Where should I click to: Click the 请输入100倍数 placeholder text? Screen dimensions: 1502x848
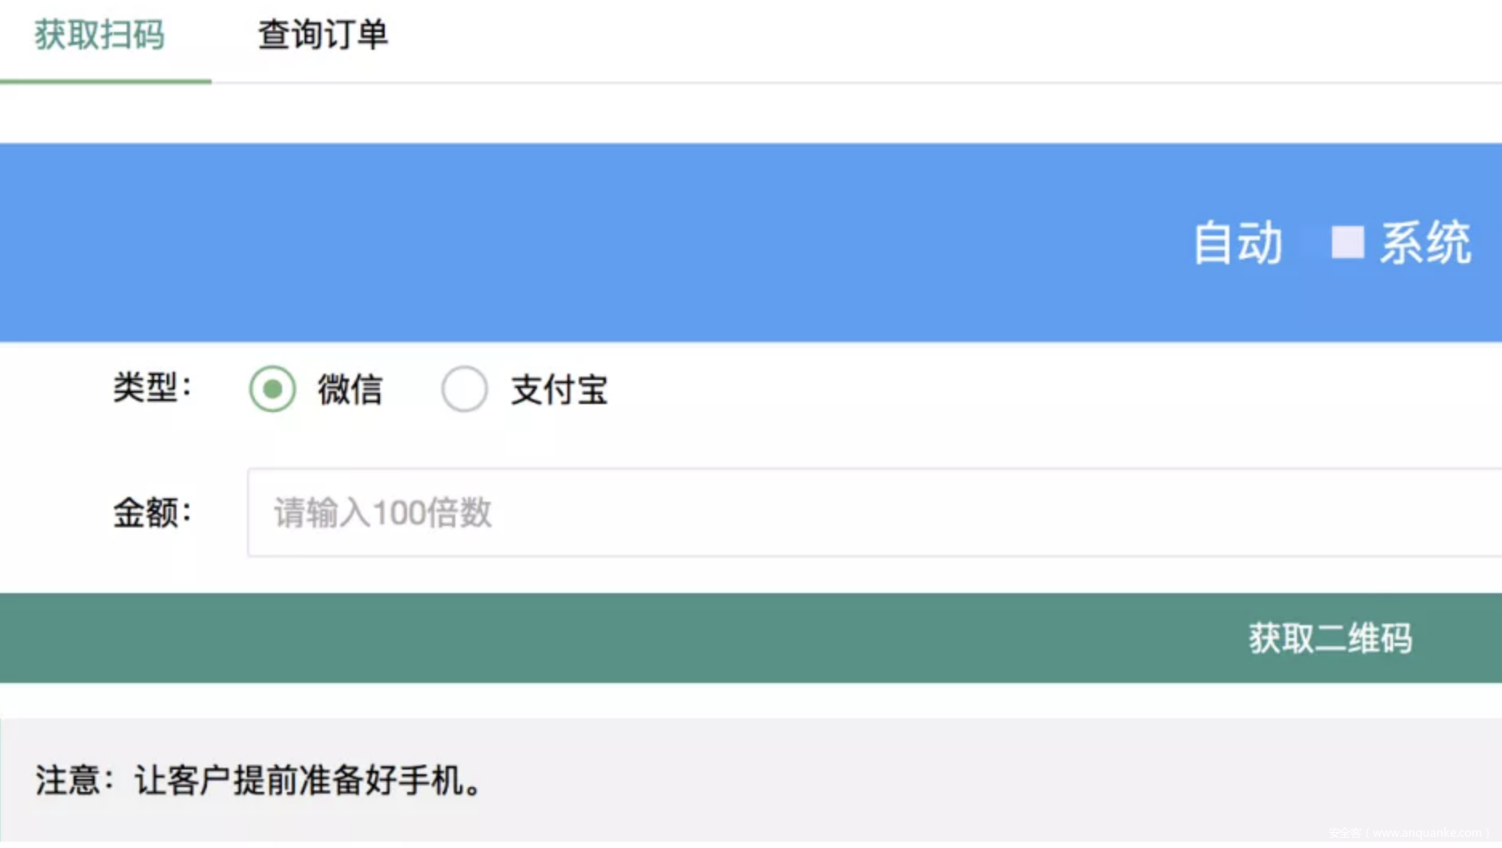(x=383, y=513)
